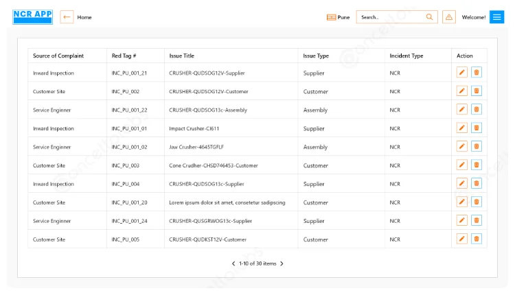Image resolution: width=515 pixels, height=295 pixels.
Task: Edit the Impact Crusher-CI611 entry
Action: [462, 128]
